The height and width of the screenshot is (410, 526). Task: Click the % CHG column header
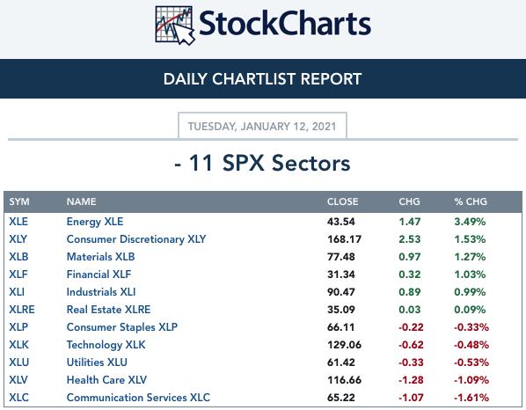pos(471,201)
